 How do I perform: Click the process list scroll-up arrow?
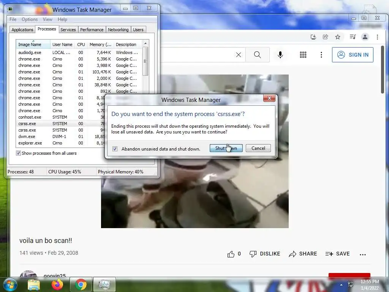[x=145, y=43]
